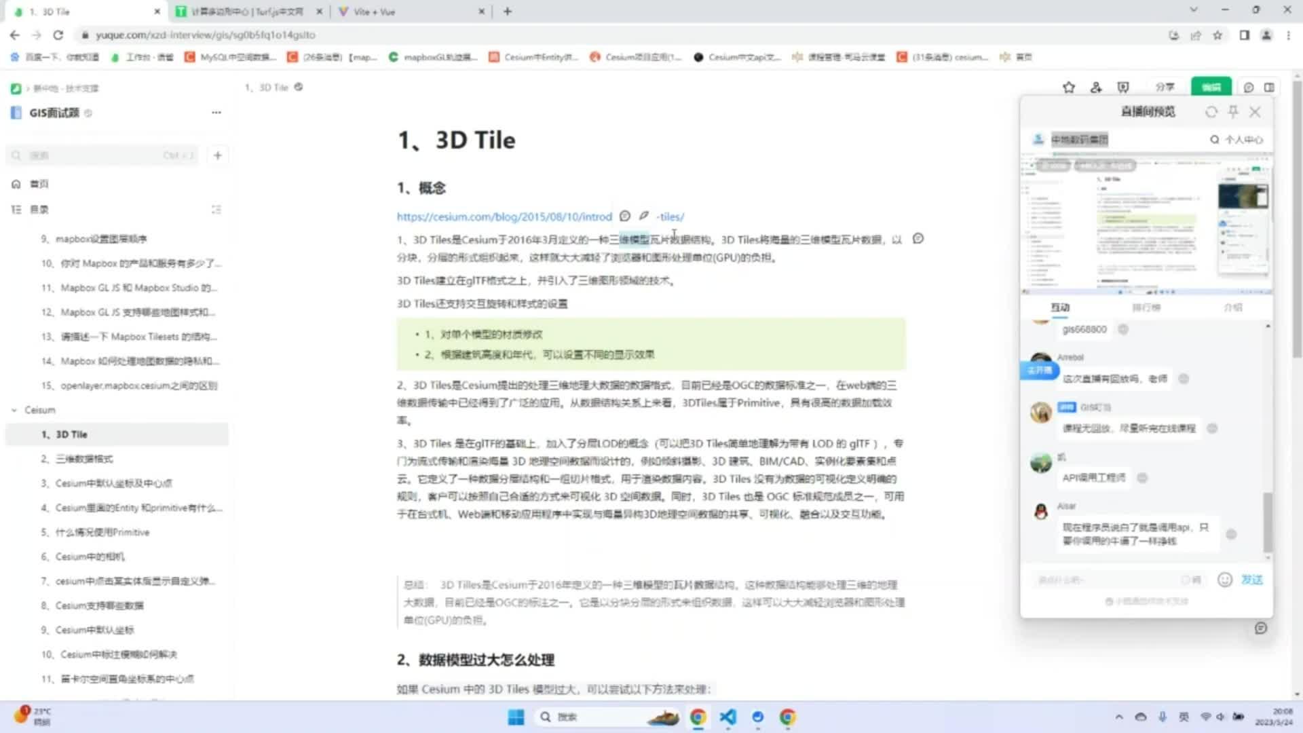Open the add-collaborator icon near 分享
Screen dimensions: 1303x733
1095,87
